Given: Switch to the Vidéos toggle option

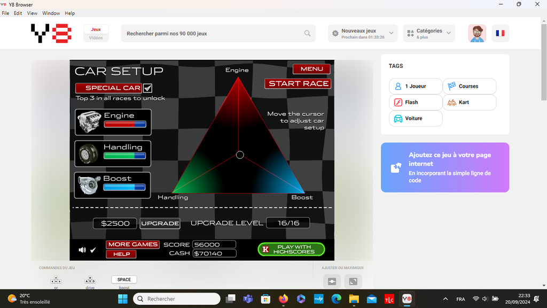Looking at the screenshot, I should [96, 38].
